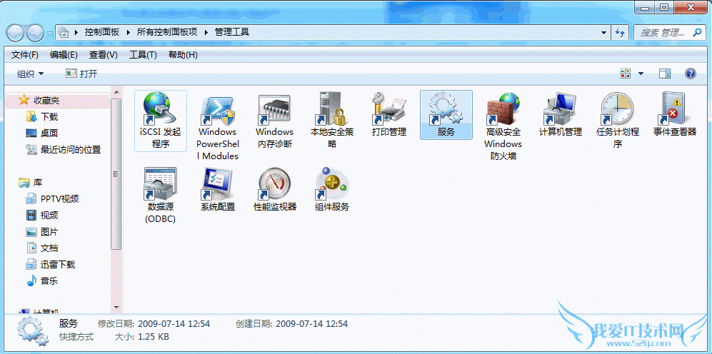Click 管理工具 in the breadcrumb
The image size is (712, 354).
pyautogui.click(x=231, y=32)
